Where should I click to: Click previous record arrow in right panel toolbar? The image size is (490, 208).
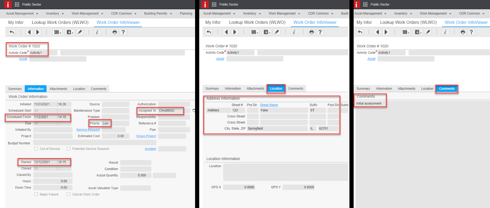click(377, 32)
